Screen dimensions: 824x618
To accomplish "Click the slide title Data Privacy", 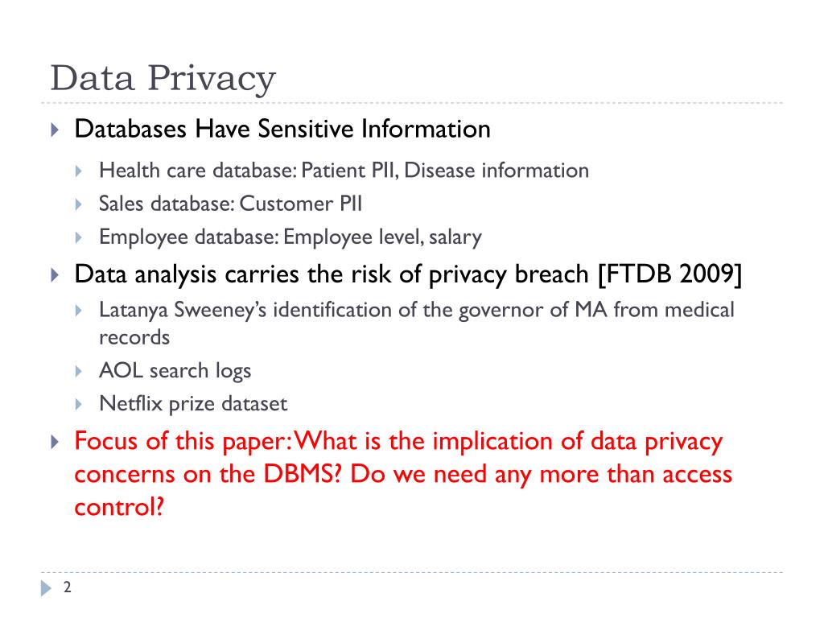I will (163, 79).
